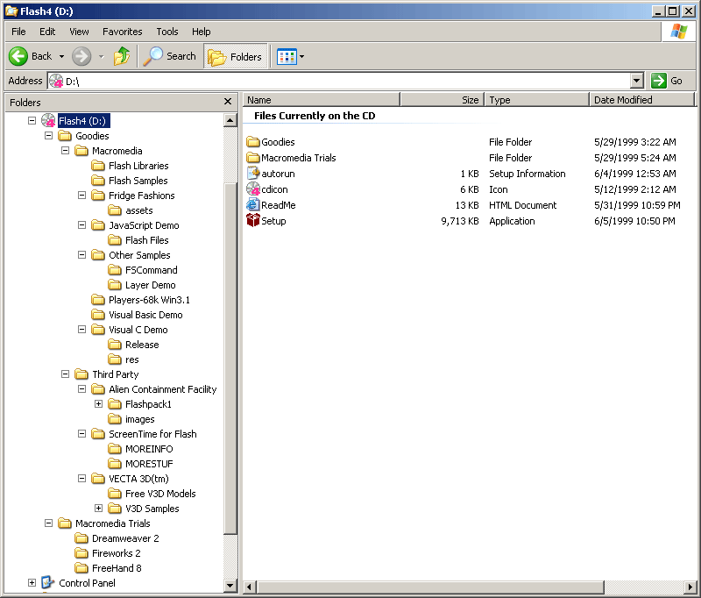Expand the Control Panel tree node
This screenshot has height=598, width=701.
(x=32, y=582)
